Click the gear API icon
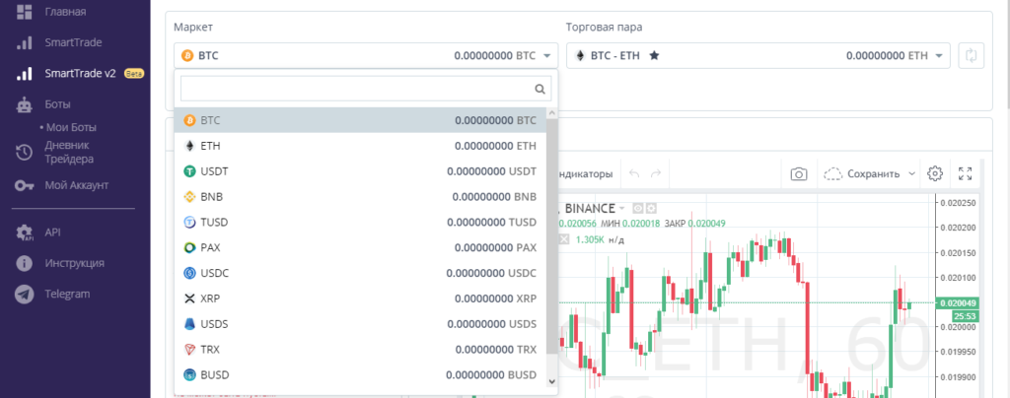This screenshot has width=1010, height=398. click(25, 232)
